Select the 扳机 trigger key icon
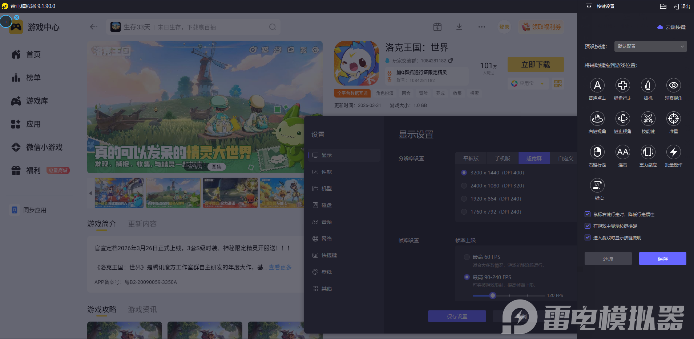 pos(648,85)
